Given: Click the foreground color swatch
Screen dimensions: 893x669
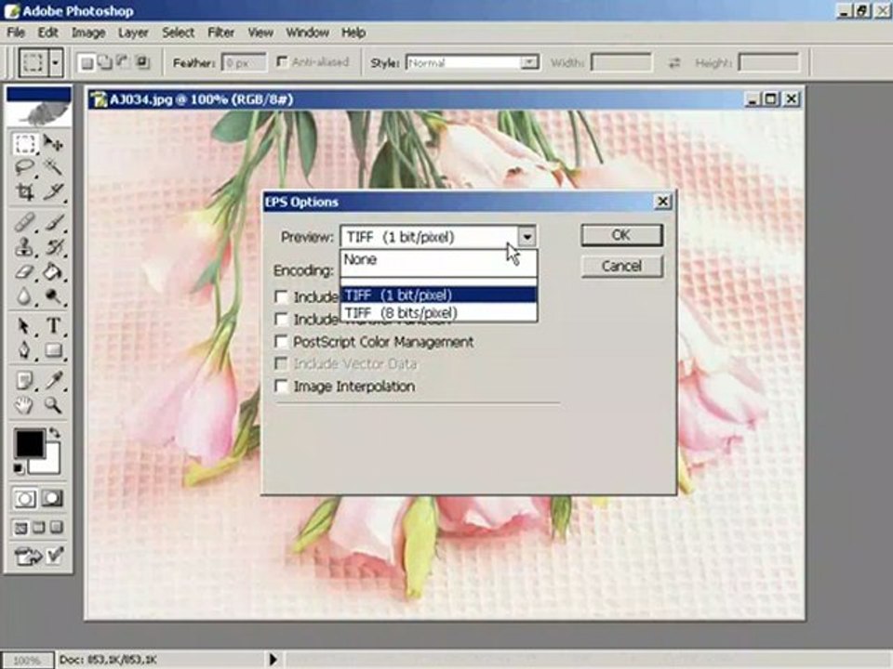Looking at the screenshot, I should (x=29, y=443).
